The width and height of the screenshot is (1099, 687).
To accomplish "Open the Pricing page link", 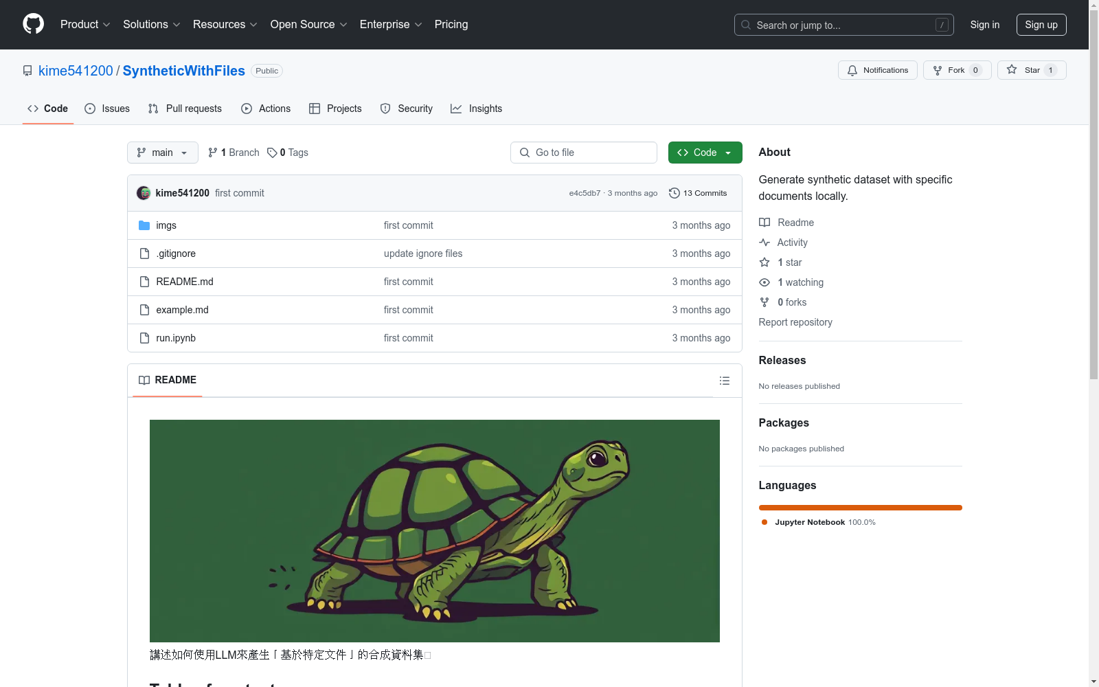I will pyautogui.click(x=451, y=24).
